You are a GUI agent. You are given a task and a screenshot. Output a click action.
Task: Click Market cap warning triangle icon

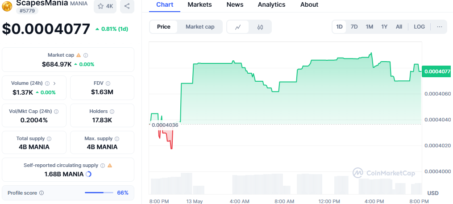tap(79, 55)
